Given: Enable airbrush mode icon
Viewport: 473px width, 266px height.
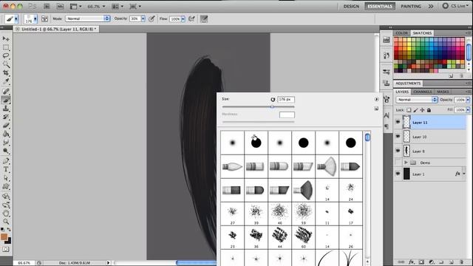Looking at the screenshot, I should [x=191, y=18].
